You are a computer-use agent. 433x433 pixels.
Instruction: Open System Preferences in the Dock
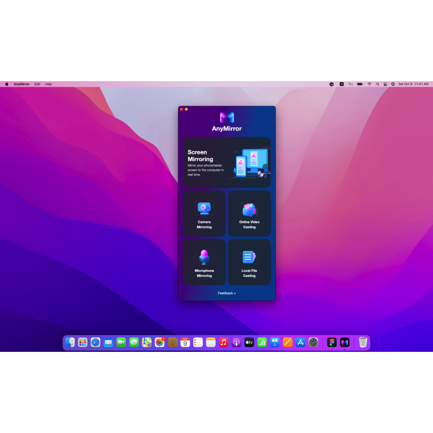(x=313, y=343)
